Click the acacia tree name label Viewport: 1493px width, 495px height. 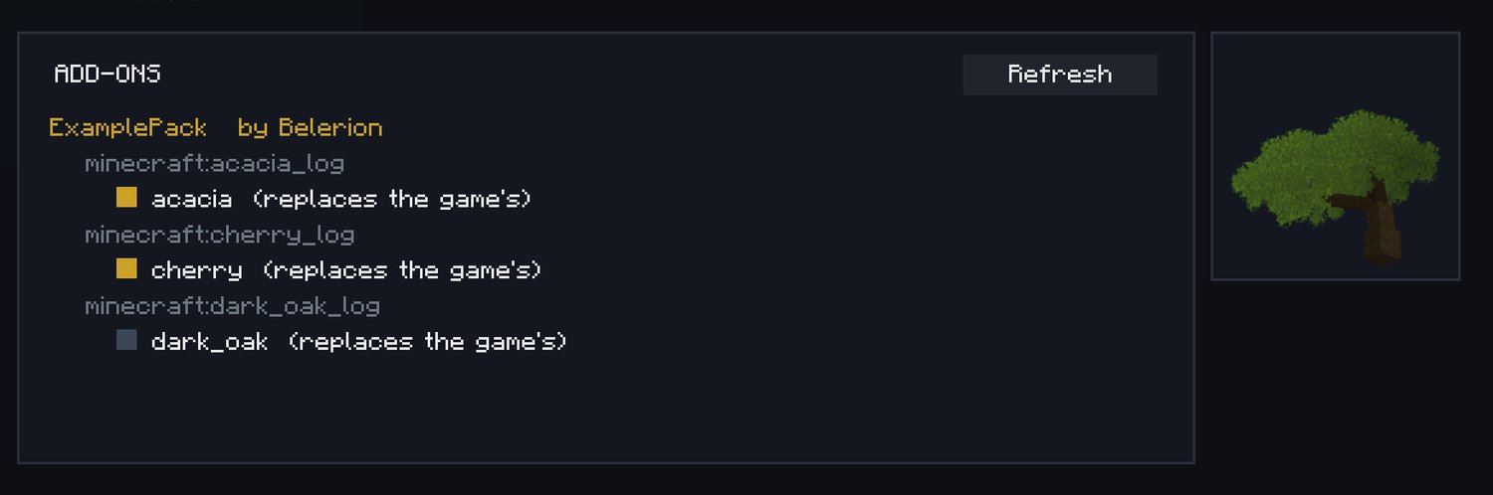pos(192,199)
